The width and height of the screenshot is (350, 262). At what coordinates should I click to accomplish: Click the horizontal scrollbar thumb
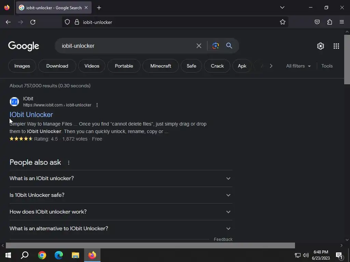(150, 246)
